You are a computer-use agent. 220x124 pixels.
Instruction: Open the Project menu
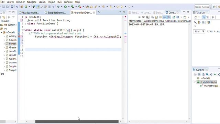pos(52,2)
